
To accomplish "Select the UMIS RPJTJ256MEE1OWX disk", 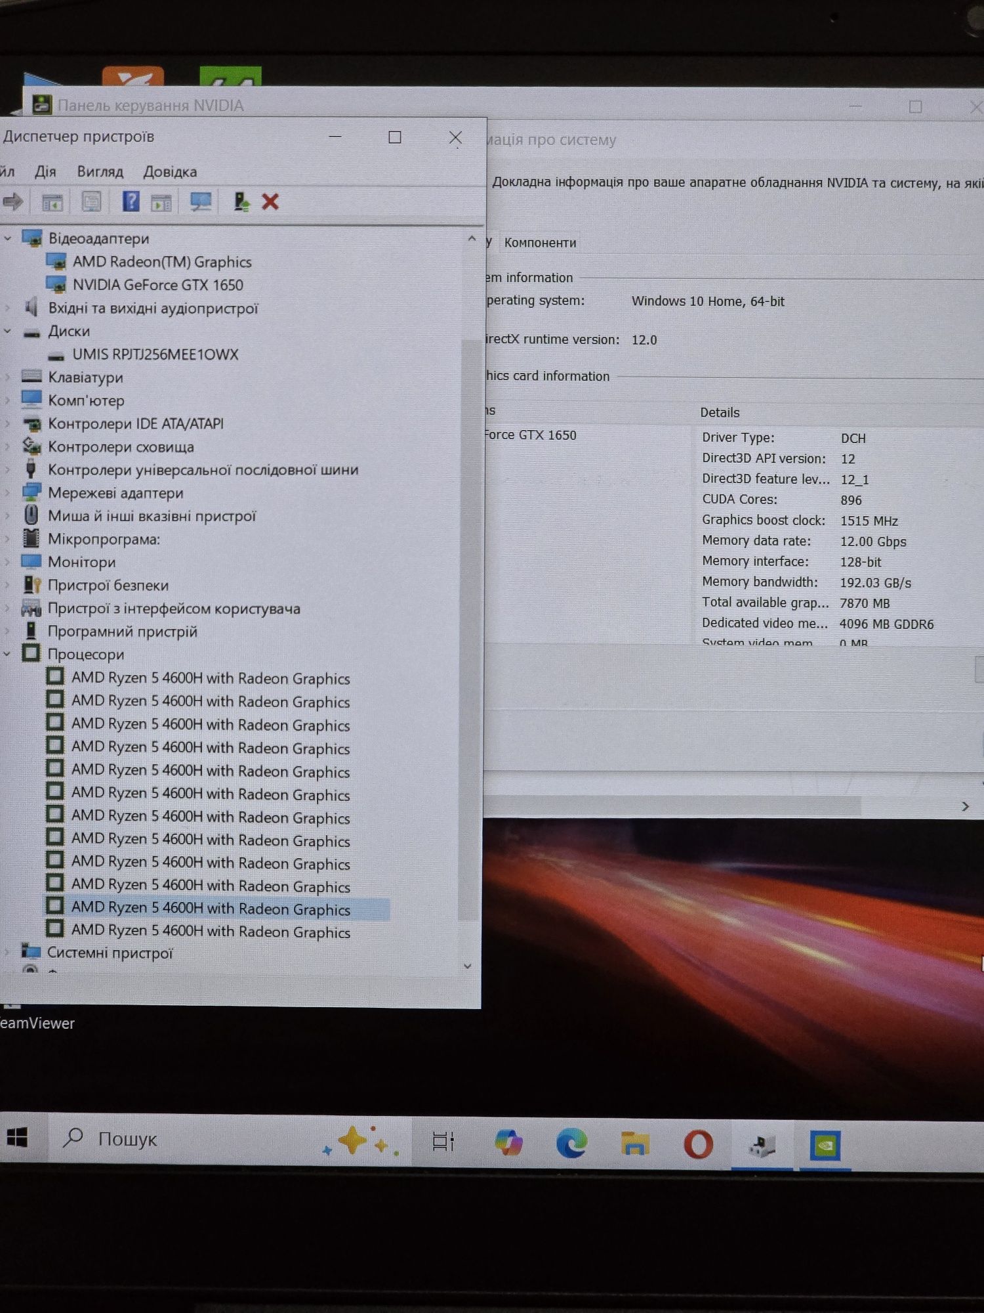I will pyautogui.click(x=155, y=355).
